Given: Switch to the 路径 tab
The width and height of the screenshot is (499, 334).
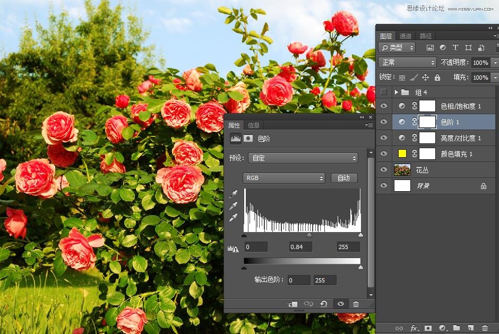Looking at the screenshot, I should click(x=425, y=36).
